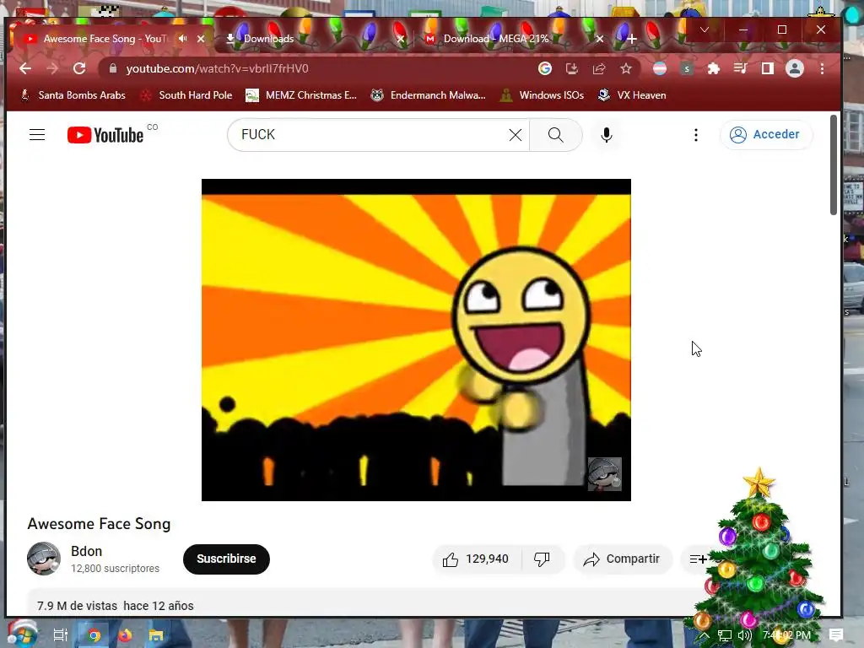864x648 pixels.
Task: Open a new tab with plus button
Action: coord(632,39)
